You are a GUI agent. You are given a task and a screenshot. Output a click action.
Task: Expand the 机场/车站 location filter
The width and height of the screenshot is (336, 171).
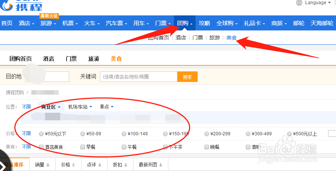click(80, 107)
